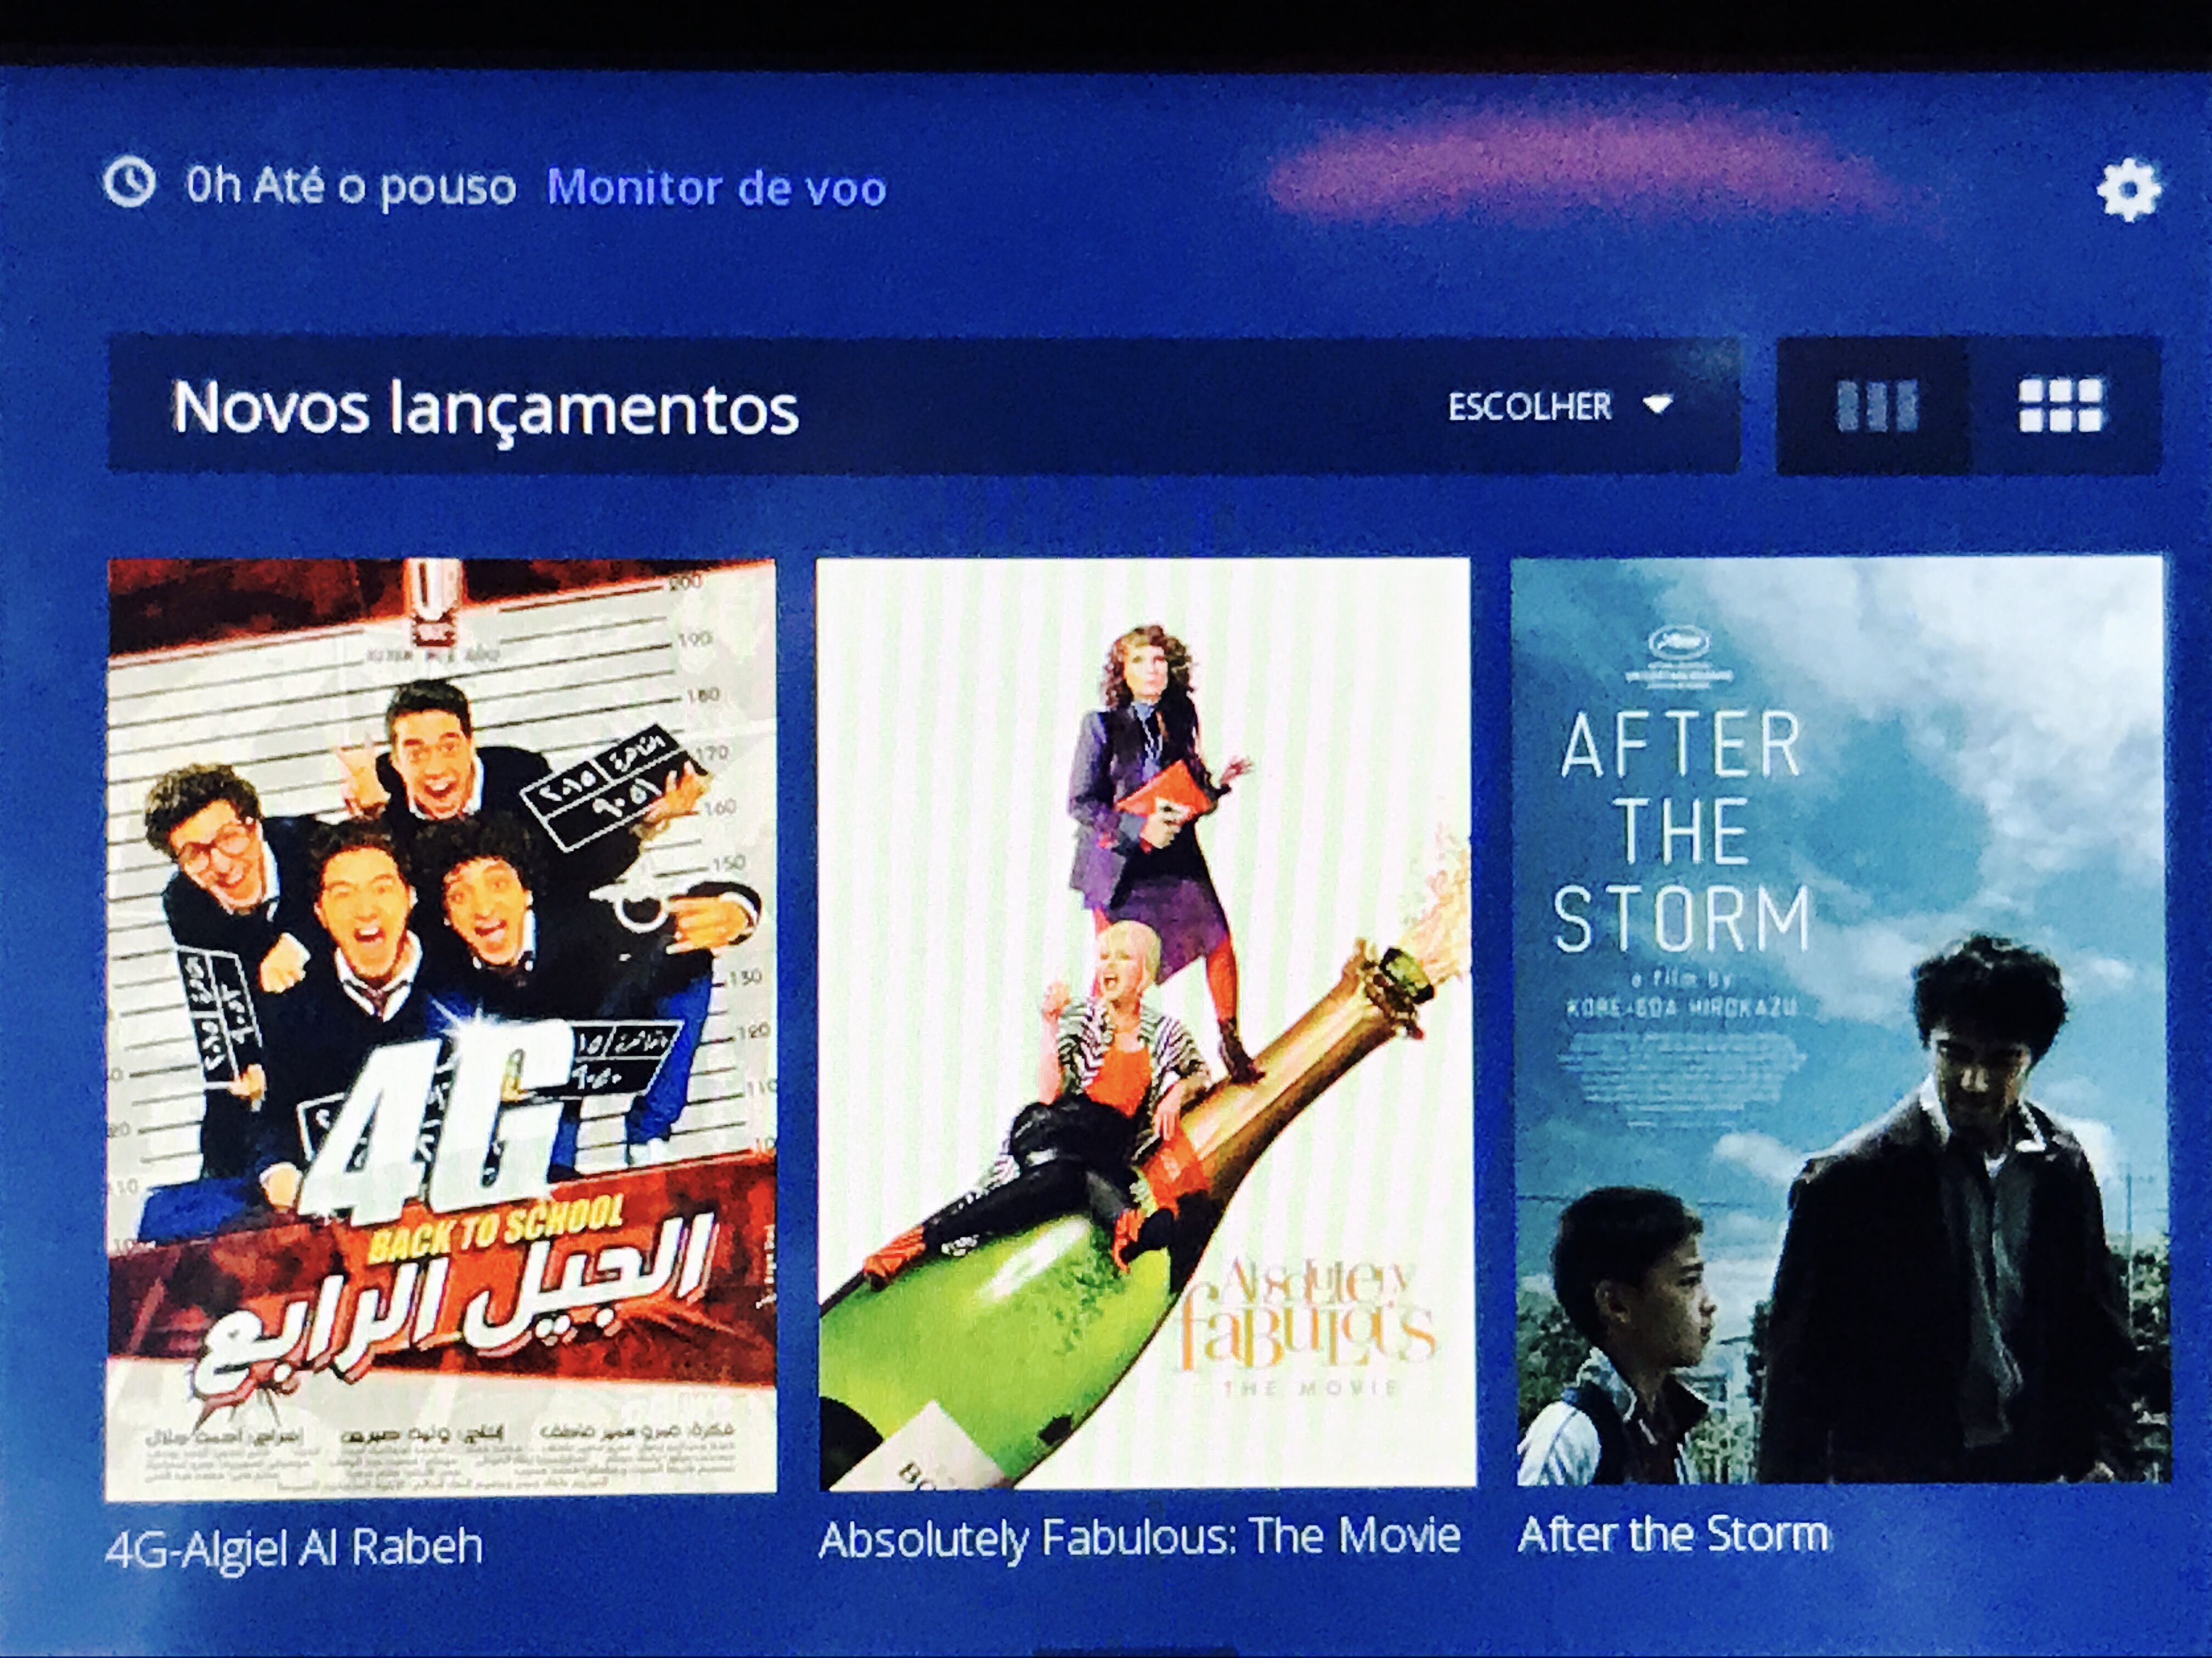Image resolution: width=2212 pixels, height=1658 pixels.
Task: Open the Monitor de voo link
Action: (x=716, y=187)
